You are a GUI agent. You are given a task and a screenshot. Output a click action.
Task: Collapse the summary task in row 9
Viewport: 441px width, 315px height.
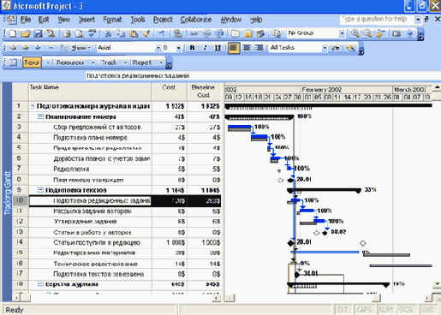(x=40, y=190)
